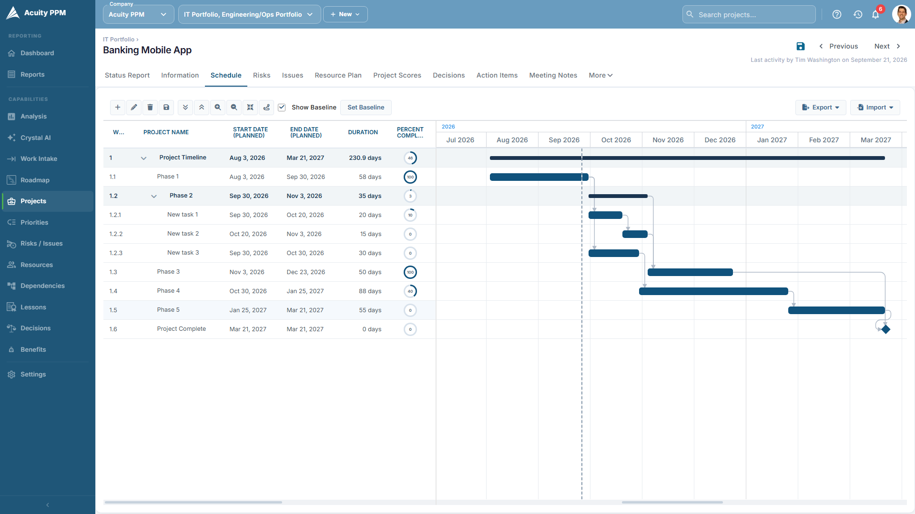This screenshot has width=915, height=514.
Task: Save the schedule from the toolbar disk icon
Action: coord(166,108)
